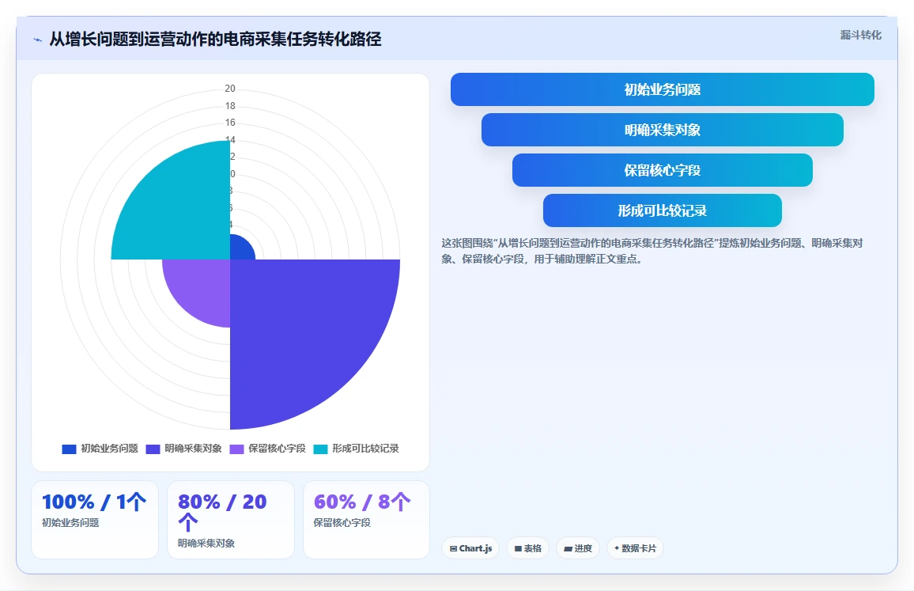Click the 初始业务问题 caption under 100%

[x=70, y=523]
